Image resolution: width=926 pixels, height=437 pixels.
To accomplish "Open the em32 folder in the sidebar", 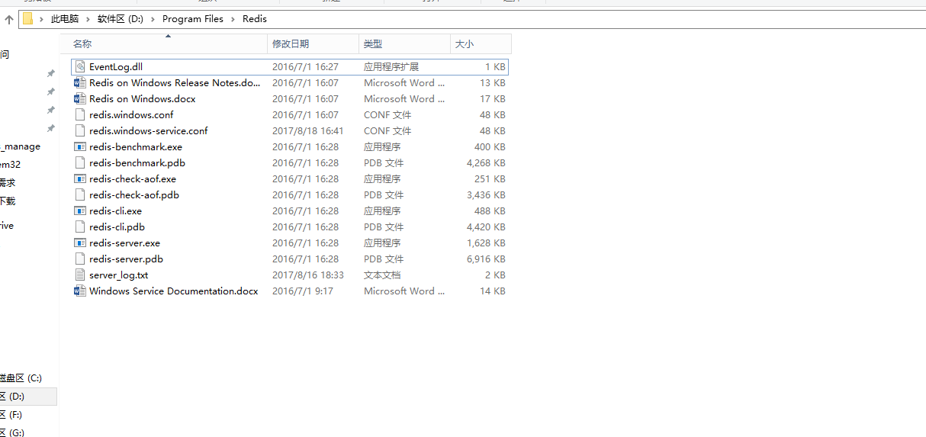I will [11, 165].
